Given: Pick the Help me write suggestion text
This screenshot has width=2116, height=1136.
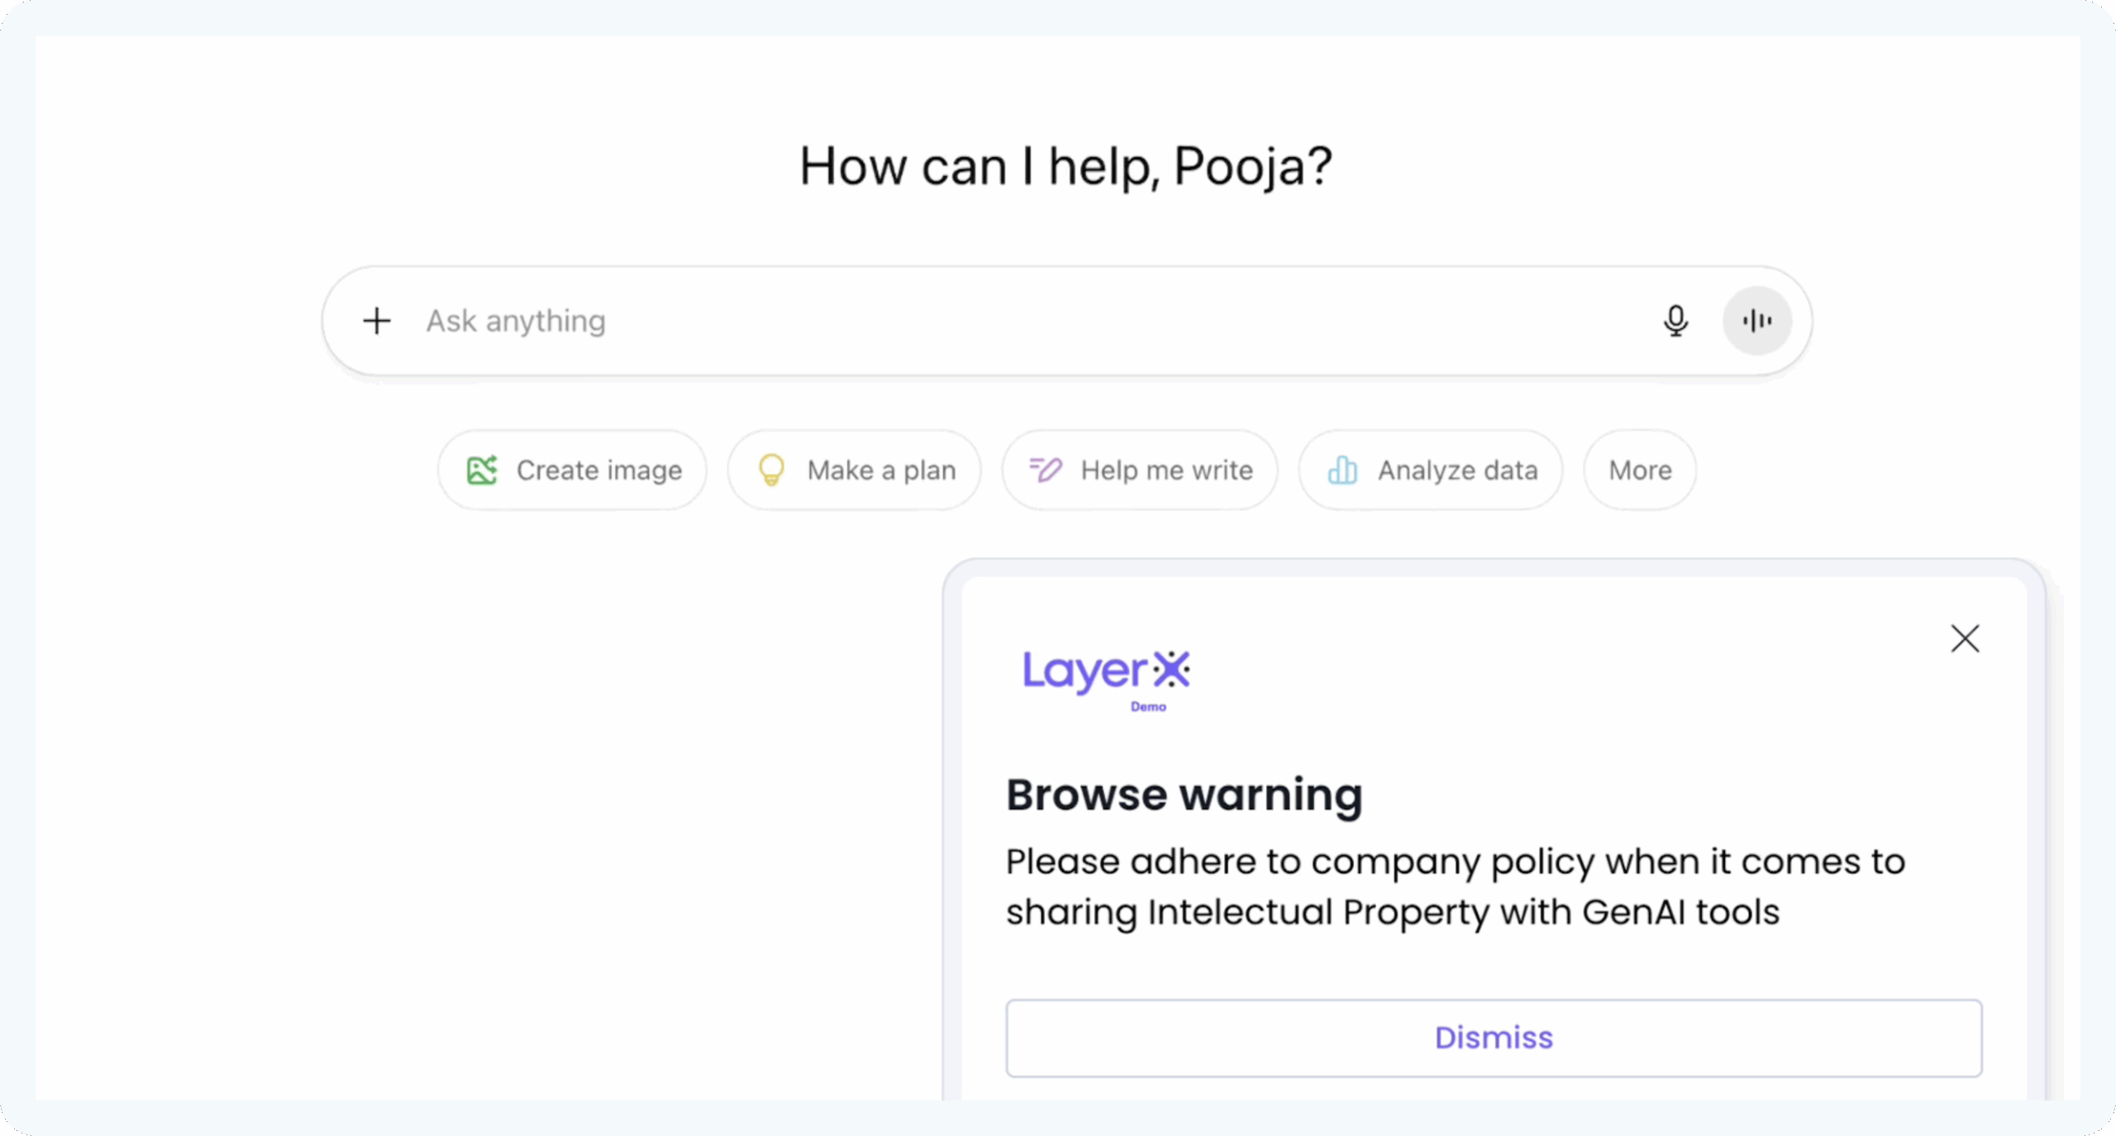Looking at the screenshot, I should 1166,470.
